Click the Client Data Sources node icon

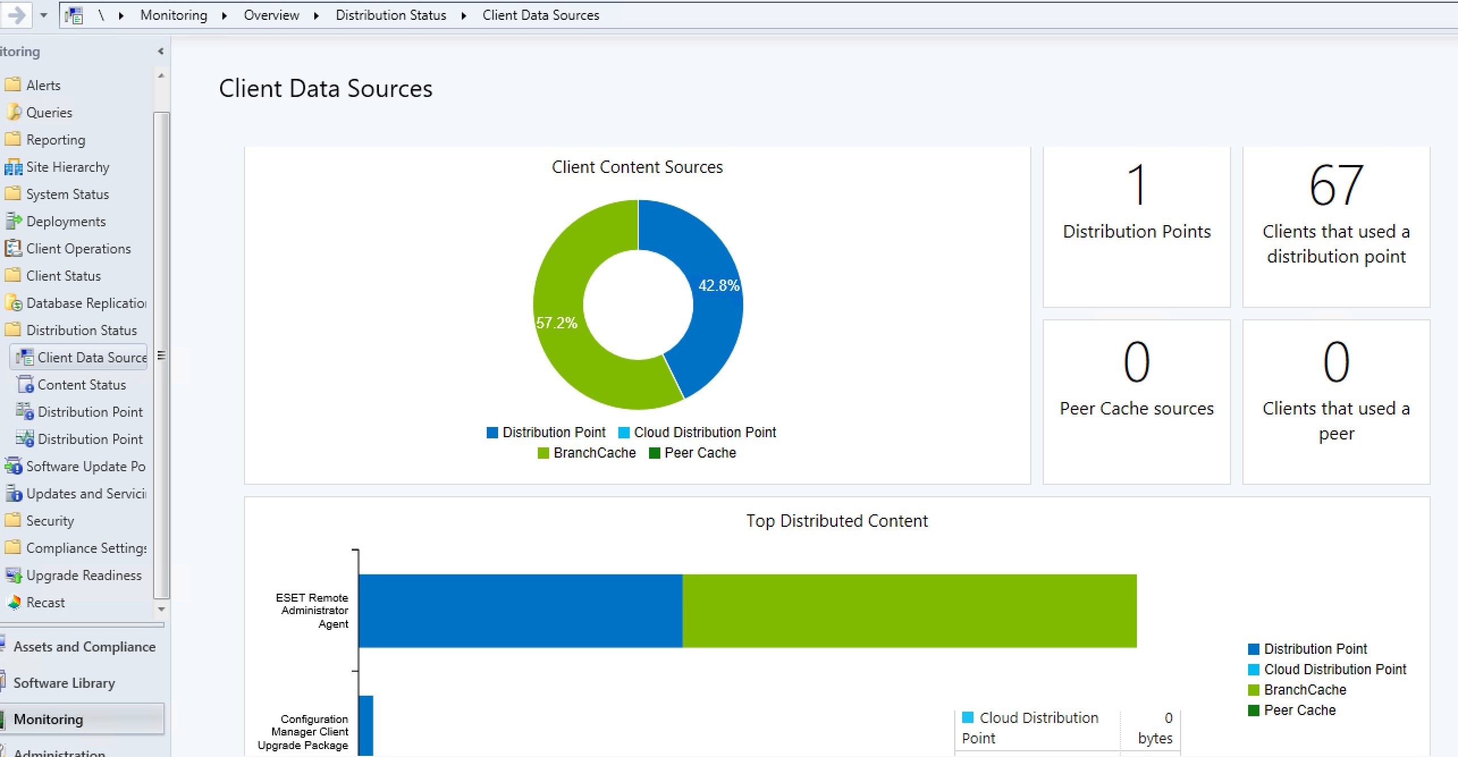24,357
